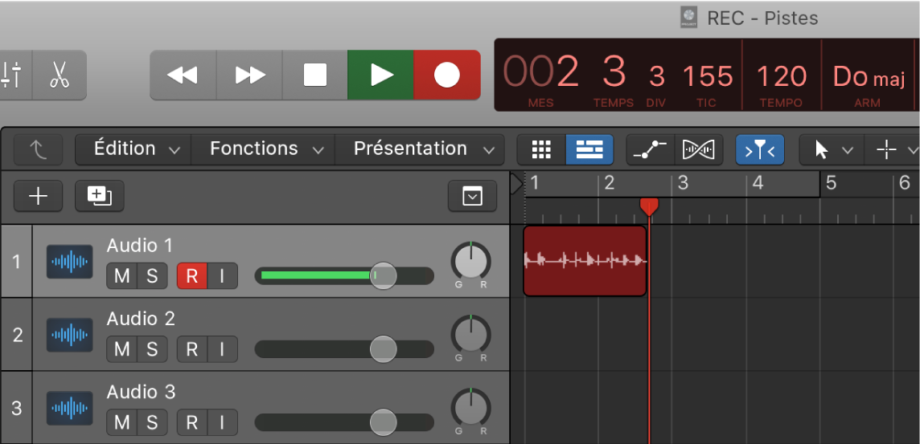920x444 pixels.
Task: Mute the Audio 1 track
Action: point(122,276)
